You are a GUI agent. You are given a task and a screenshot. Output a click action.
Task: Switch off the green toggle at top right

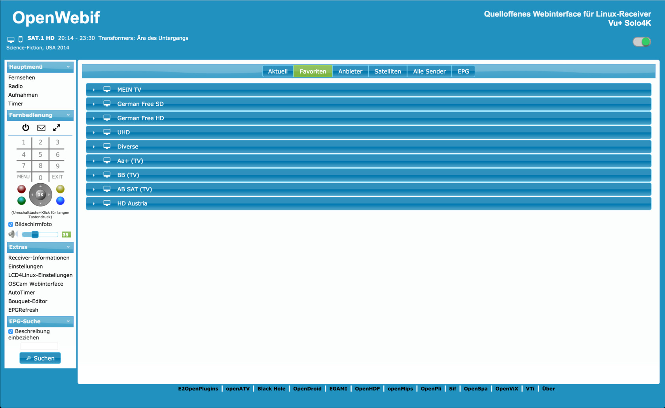641,42
